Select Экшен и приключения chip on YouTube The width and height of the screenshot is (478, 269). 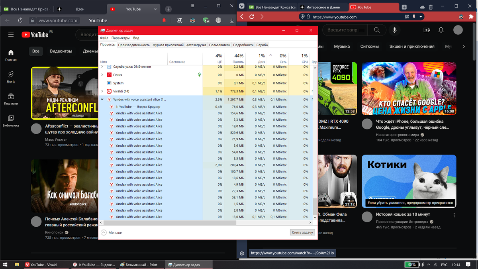tap(412, 46)
